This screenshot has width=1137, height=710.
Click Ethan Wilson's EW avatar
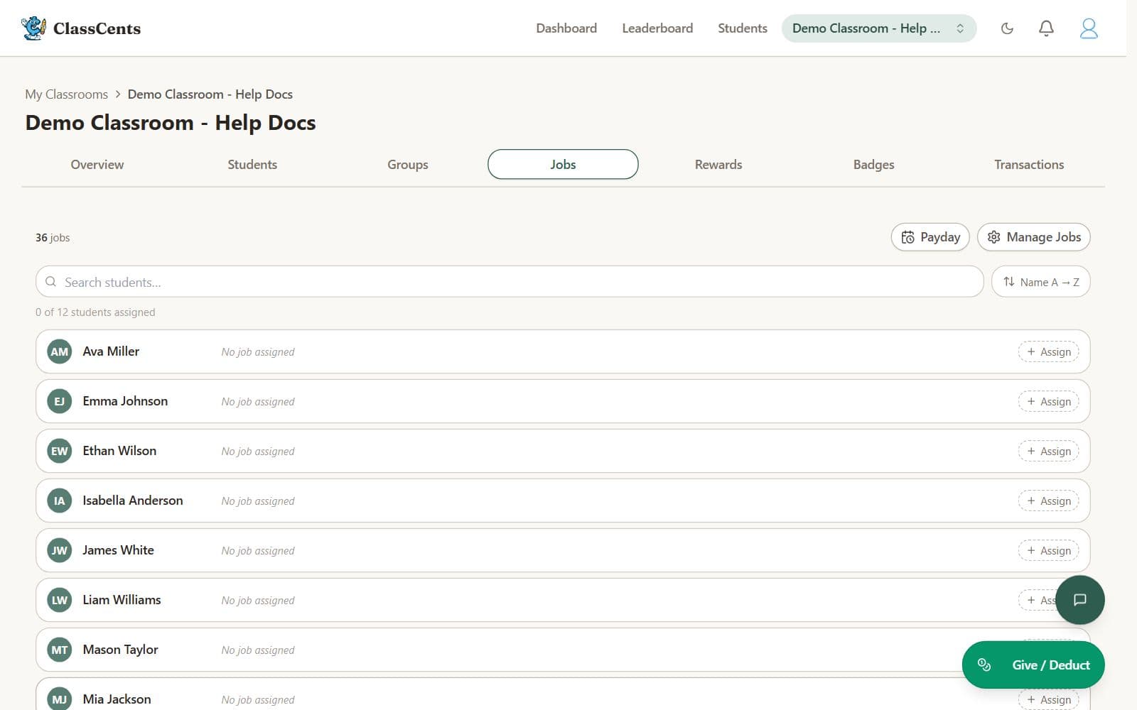click(x=60, y=451)
